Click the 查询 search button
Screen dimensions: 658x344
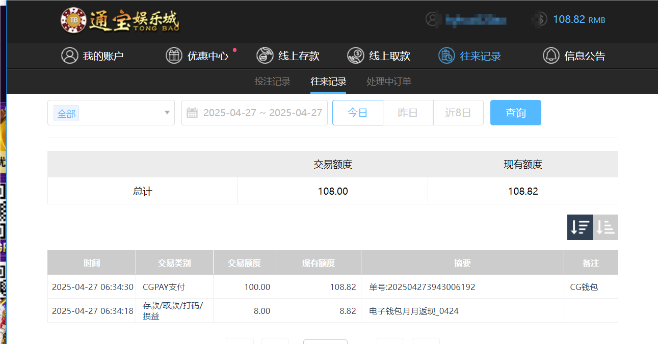(515, 113)
